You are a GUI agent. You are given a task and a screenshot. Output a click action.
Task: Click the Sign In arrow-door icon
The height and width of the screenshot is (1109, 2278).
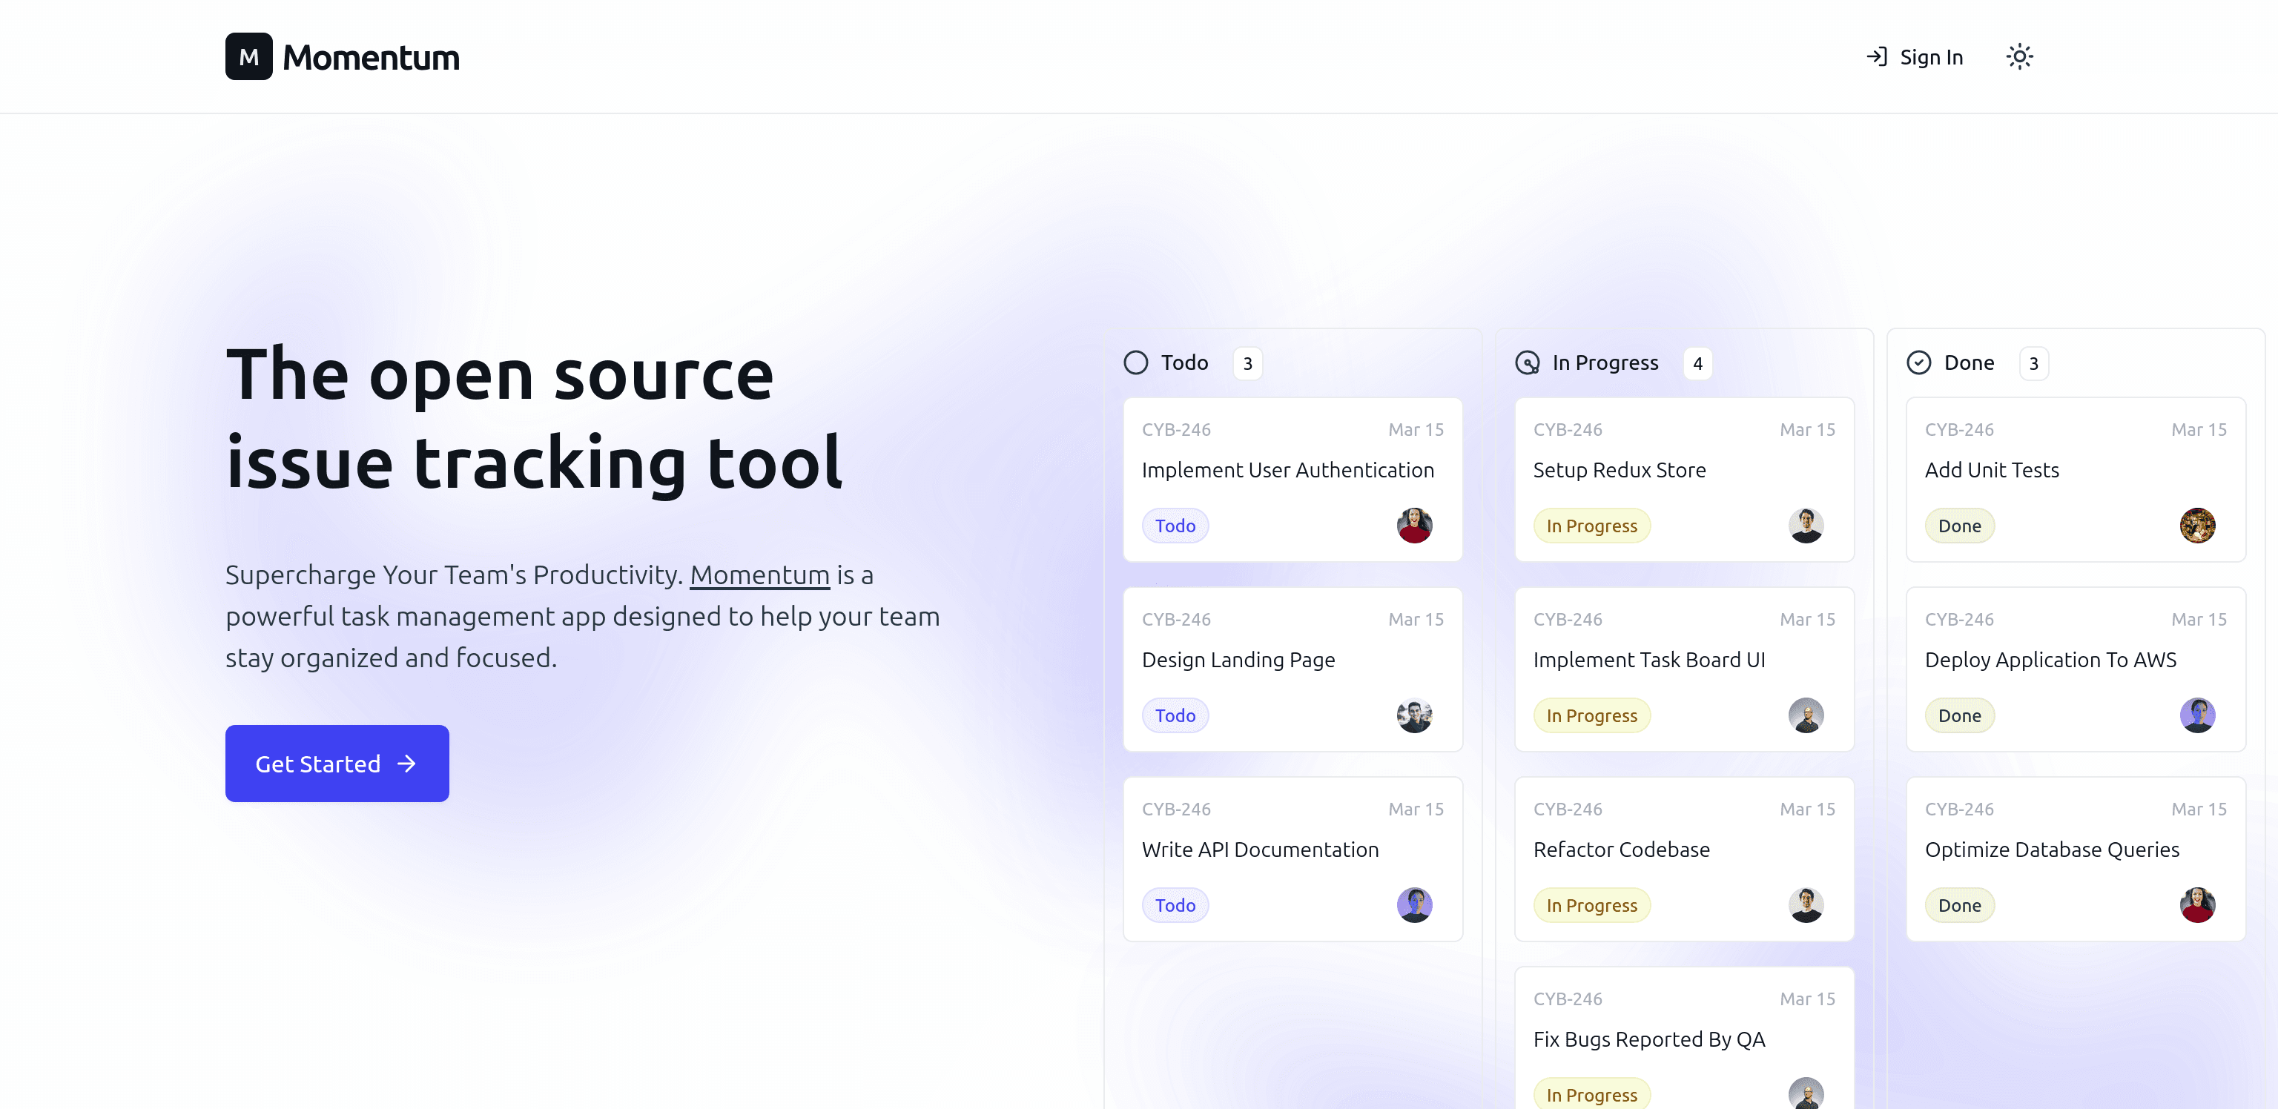1877,56
